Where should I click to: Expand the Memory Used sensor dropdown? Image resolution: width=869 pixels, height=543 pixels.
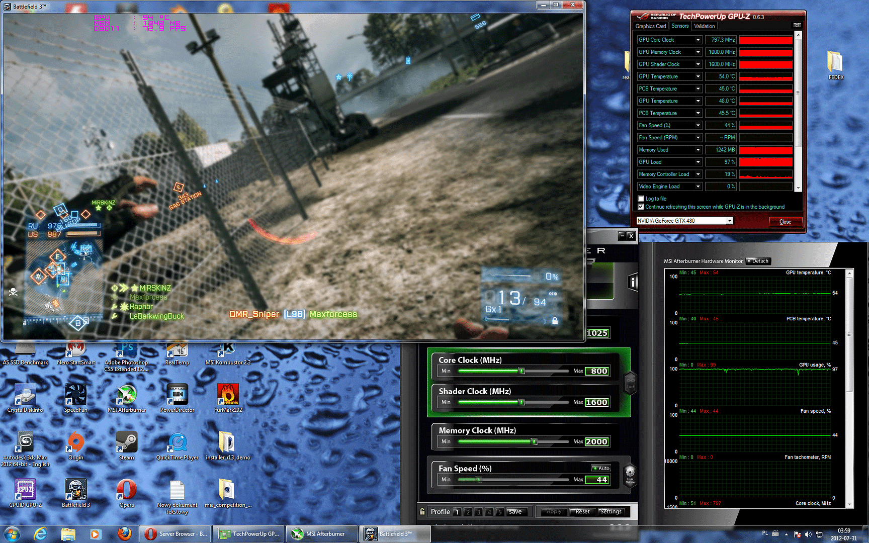pyautogui.click(x=698, y=150)
